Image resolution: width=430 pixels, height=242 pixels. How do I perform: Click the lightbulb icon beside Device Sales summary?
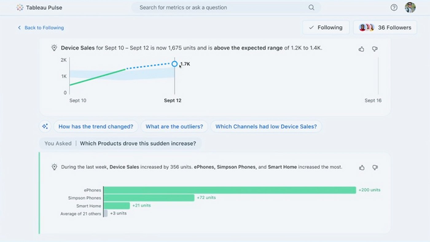point(54,48)
